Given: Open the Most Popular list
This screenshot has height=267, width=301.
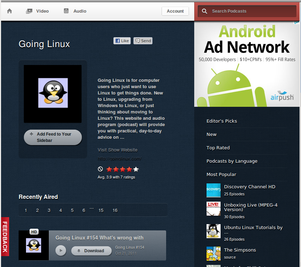Looking at the screenshot, I should [x=221, y=174].
